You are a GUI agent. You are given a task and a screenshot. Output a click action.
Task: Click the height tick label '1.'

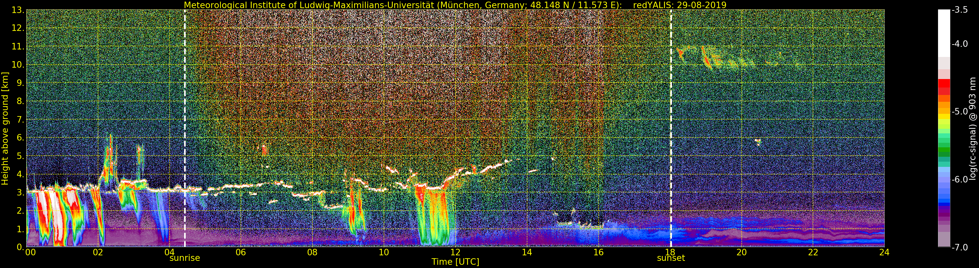click(x=20, y=229)
